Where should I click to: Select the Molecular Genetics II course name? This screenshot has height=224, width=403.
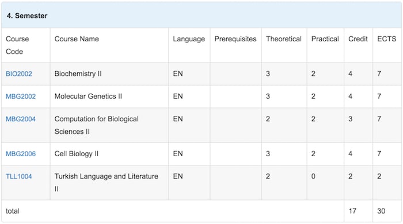coord(88,96)
